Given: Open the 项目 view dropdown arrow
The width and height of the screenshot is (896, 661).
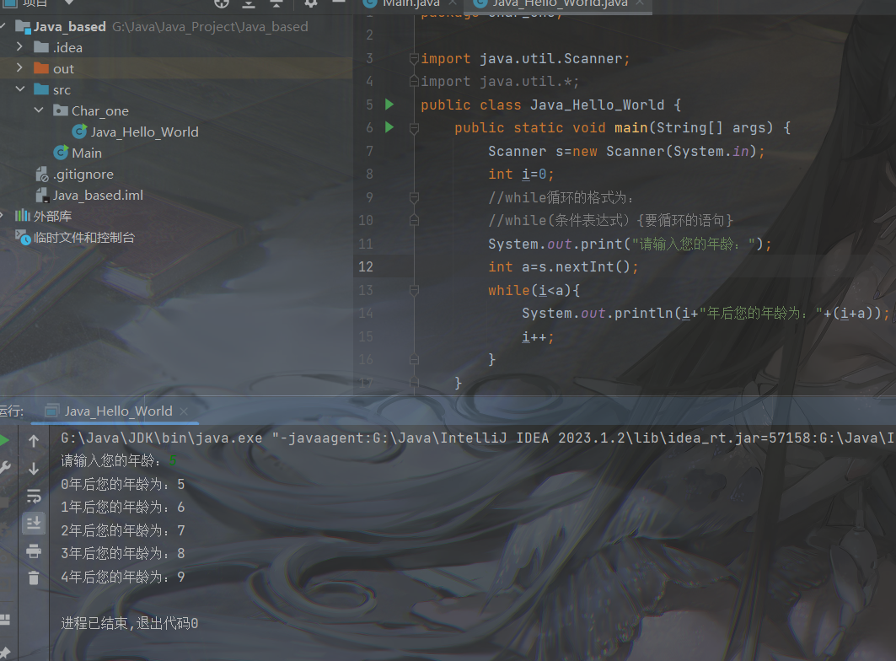Looking at the screenshot, I should coord(68,3).
